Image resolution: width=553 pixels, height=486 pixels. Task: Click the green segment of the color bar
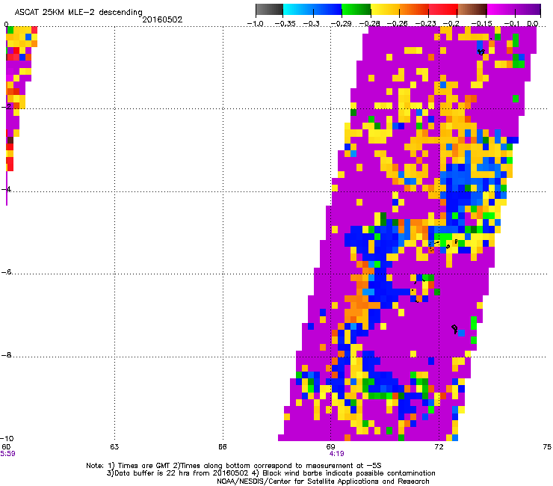coord(356,10)
